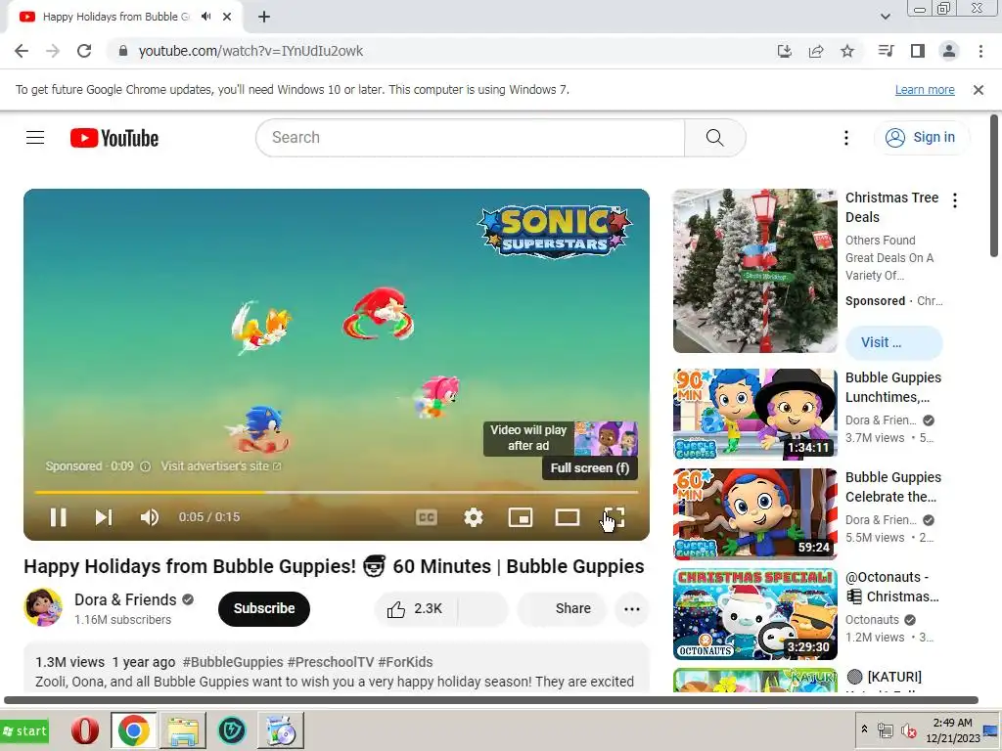The width and height of the screenshot is (1002, 751).
Task: Show hidden system tray icons
Action: [x=864, y=729]
